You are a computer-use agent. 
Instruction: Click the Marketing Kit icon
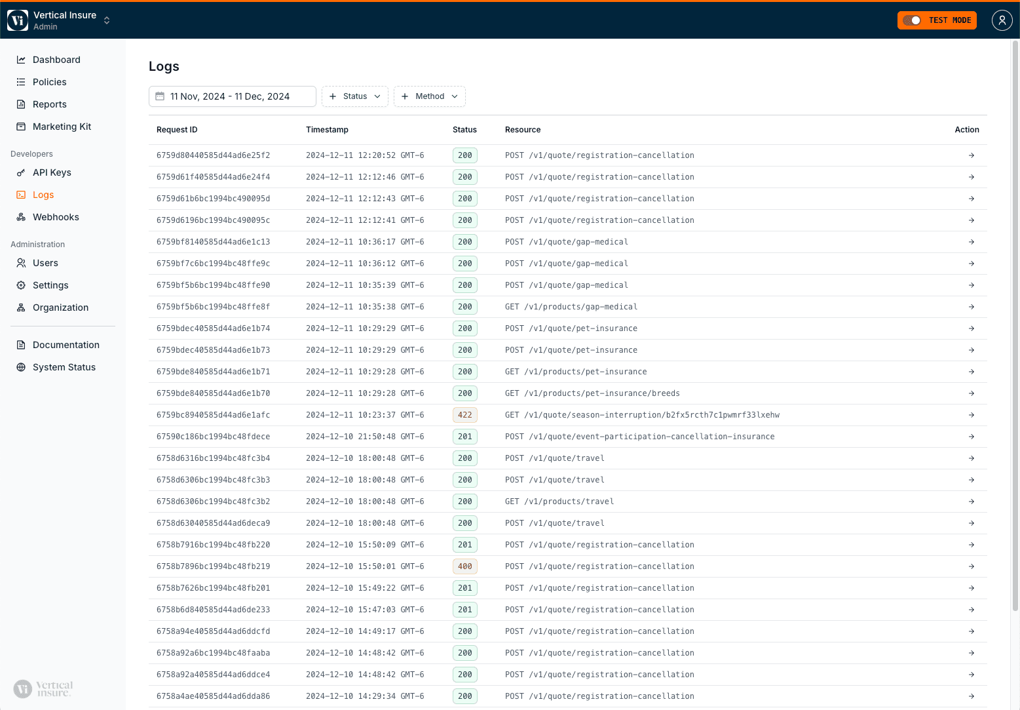[21, 127]
